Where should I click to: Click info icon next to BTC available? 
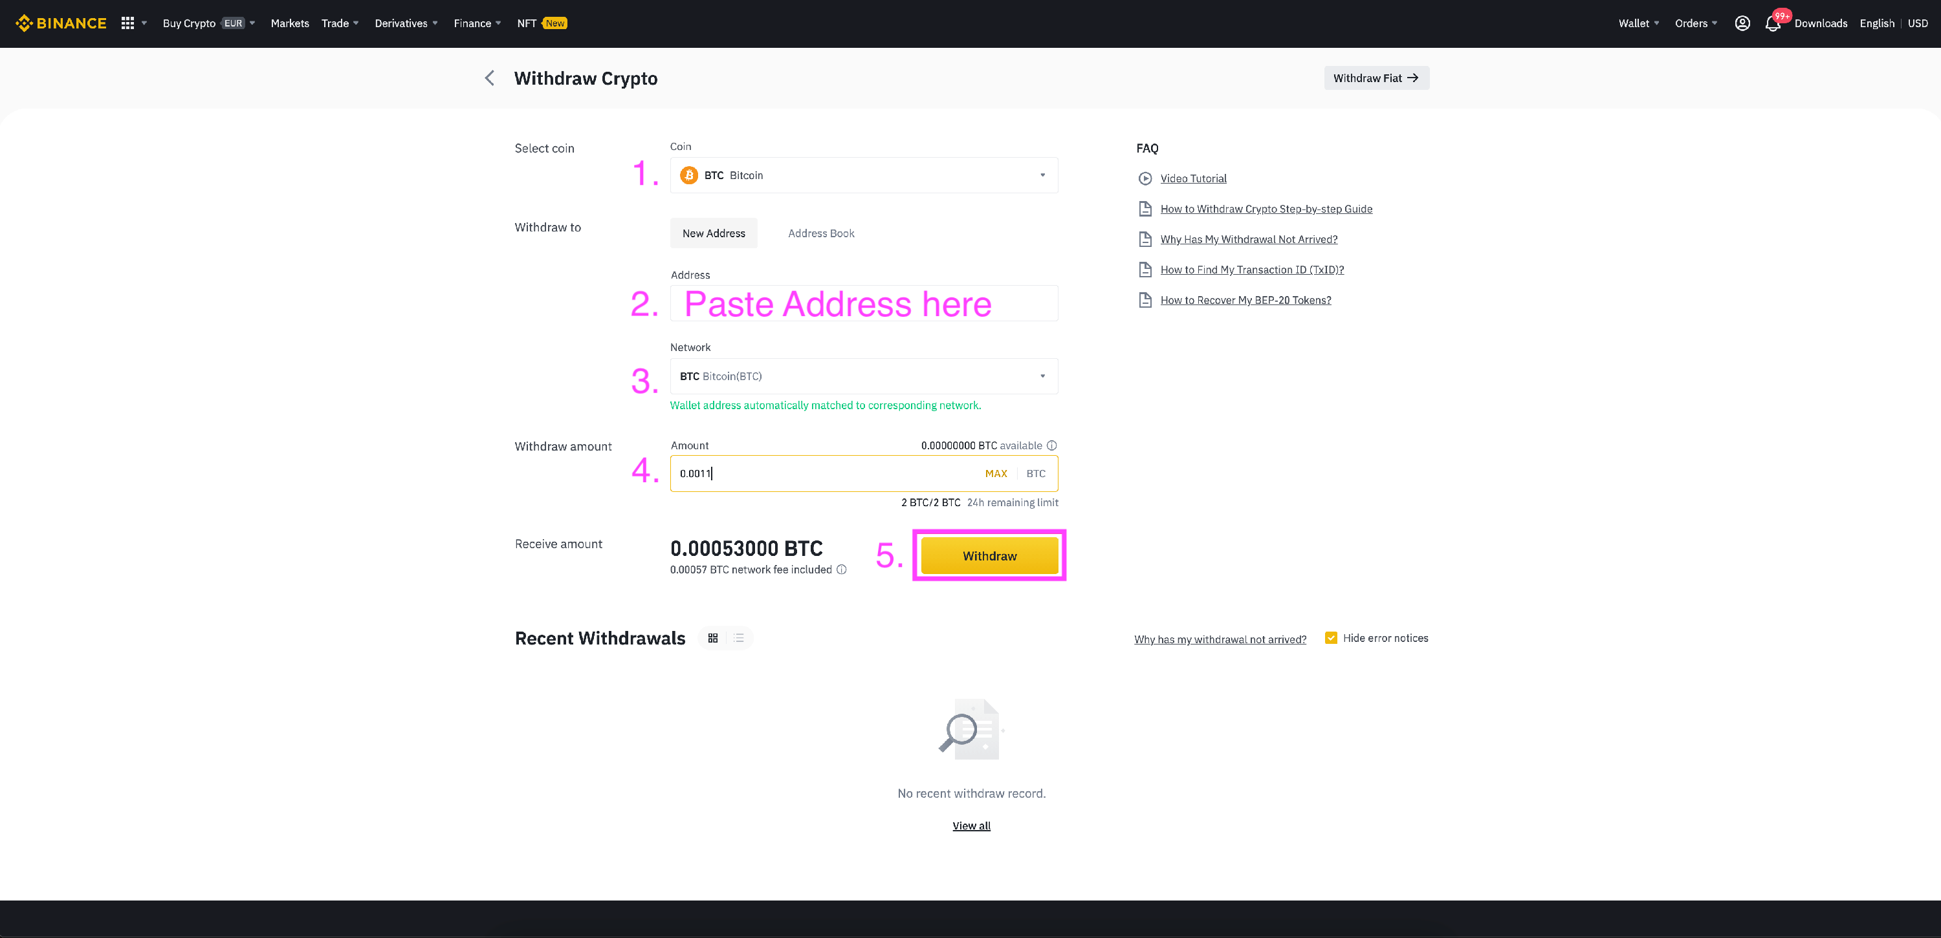click(1052, 445)
